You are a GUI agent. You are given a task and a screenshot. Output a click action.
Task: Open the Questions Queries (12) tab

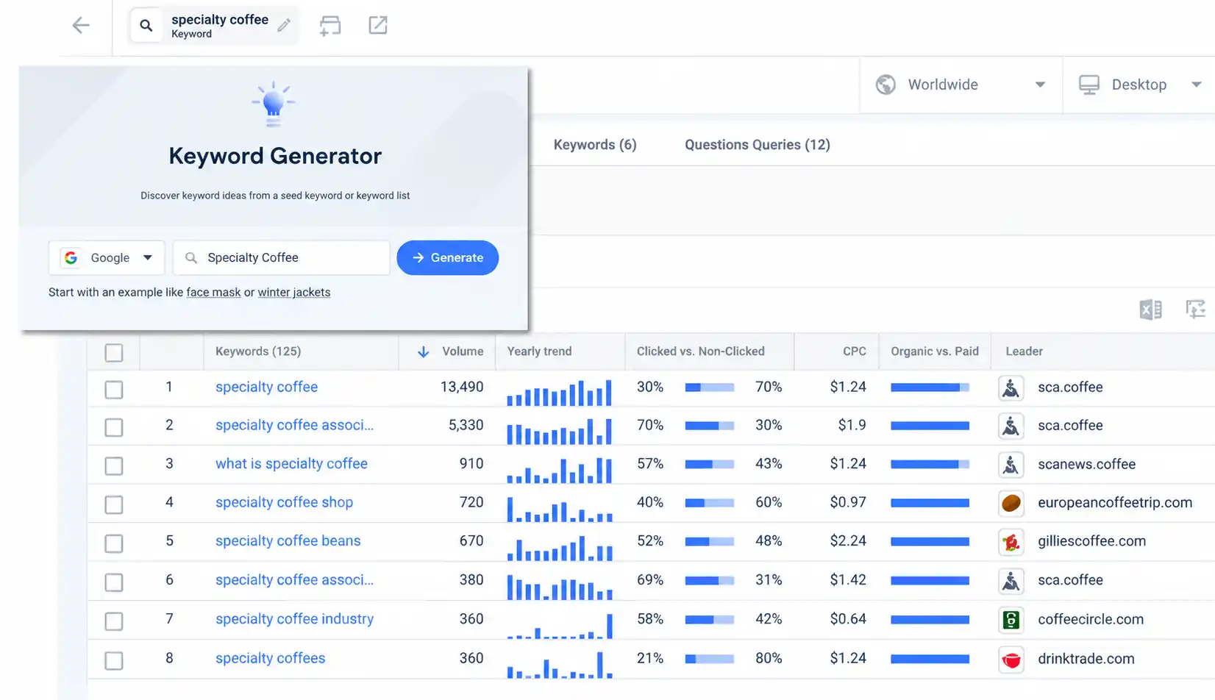point(757,145)
